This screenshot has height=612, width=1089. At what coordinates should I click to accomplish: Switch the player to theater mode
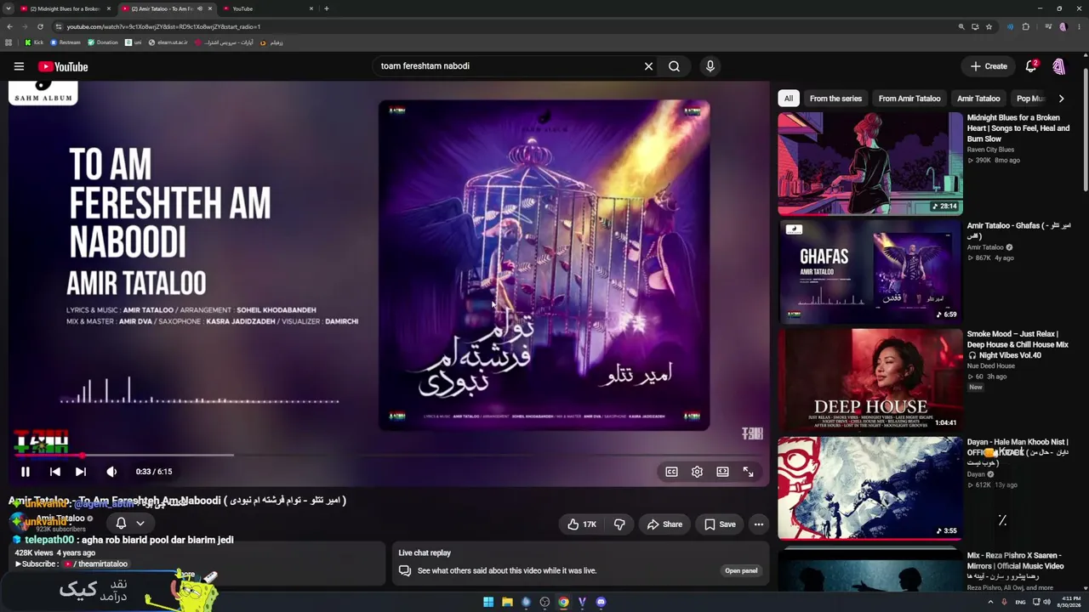point(722,472)
